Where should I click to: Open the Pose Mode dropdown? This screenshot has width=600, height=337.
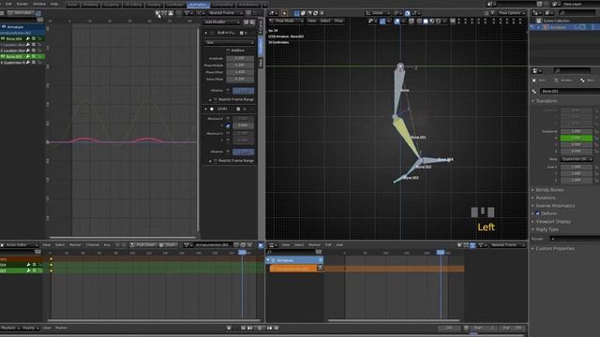286,21
